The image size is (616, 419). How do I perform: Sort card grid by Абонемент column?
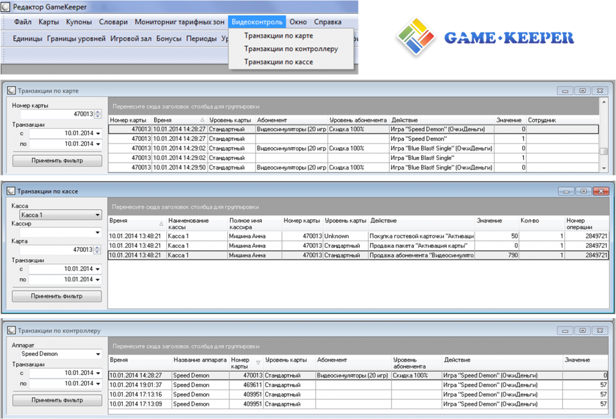click(x=292, y=120)
